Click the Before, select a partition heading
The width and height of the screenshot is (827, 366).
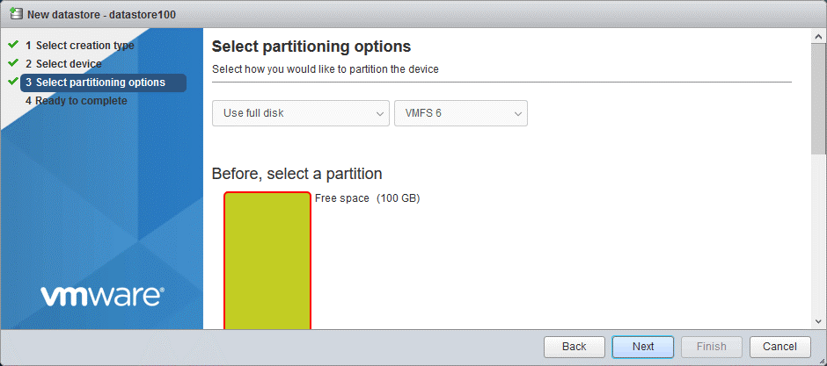(x=296, y=174)
